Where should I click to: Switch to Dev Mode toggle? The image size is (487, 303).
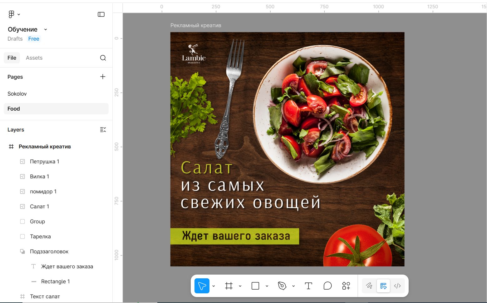click(x=397, y=286)
